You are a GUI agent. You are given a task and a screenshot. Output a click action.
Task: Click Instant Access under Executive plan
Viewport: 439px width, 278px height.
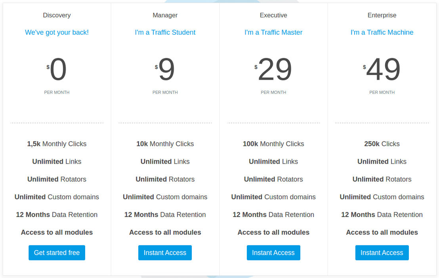pos(273,253)
